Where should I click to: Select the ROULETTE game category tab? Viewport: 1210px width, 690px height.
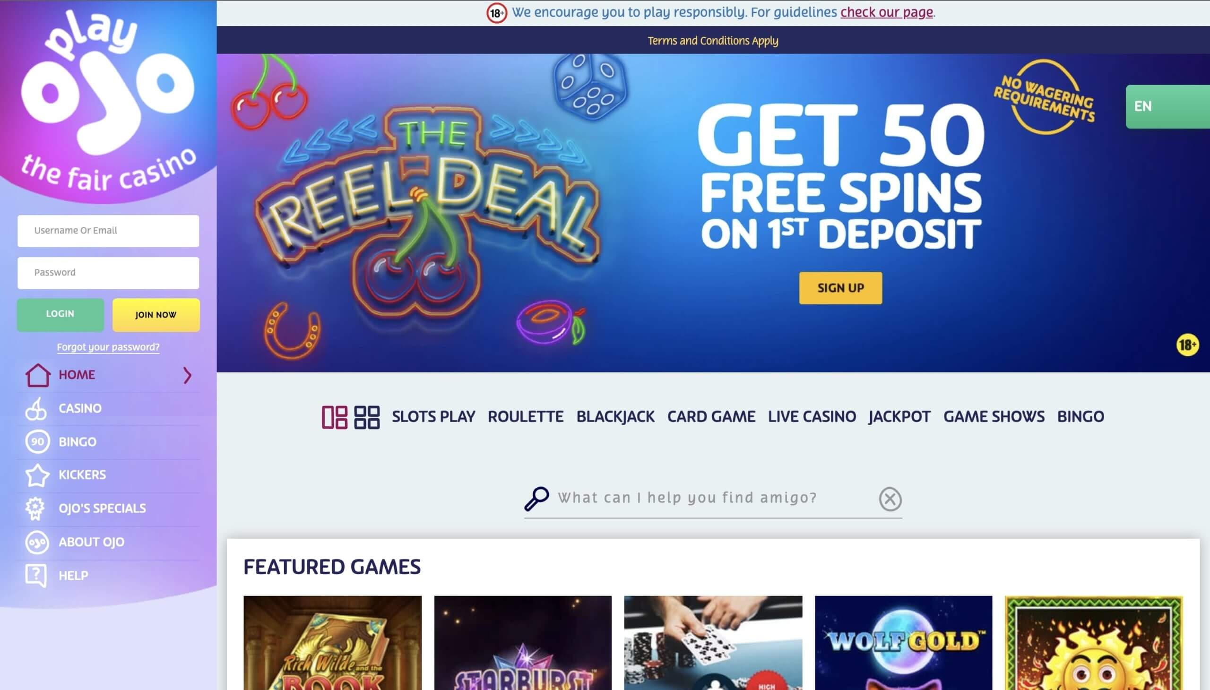(526, 416)
